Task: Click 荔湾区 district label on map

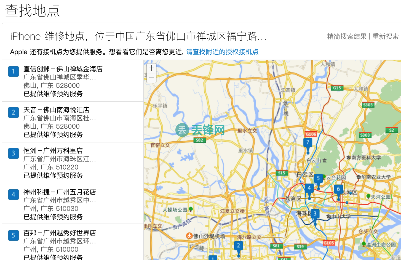Action: pyautogui.click(x=293, y=199)
